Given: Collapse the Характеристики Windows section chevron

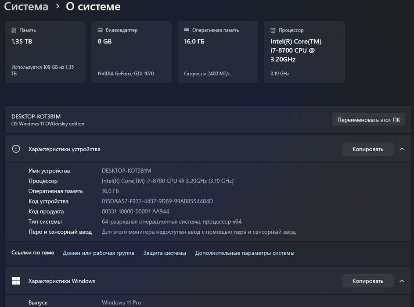Looking at the screenshot, I should pyautogui.click(x=402, y=281).
